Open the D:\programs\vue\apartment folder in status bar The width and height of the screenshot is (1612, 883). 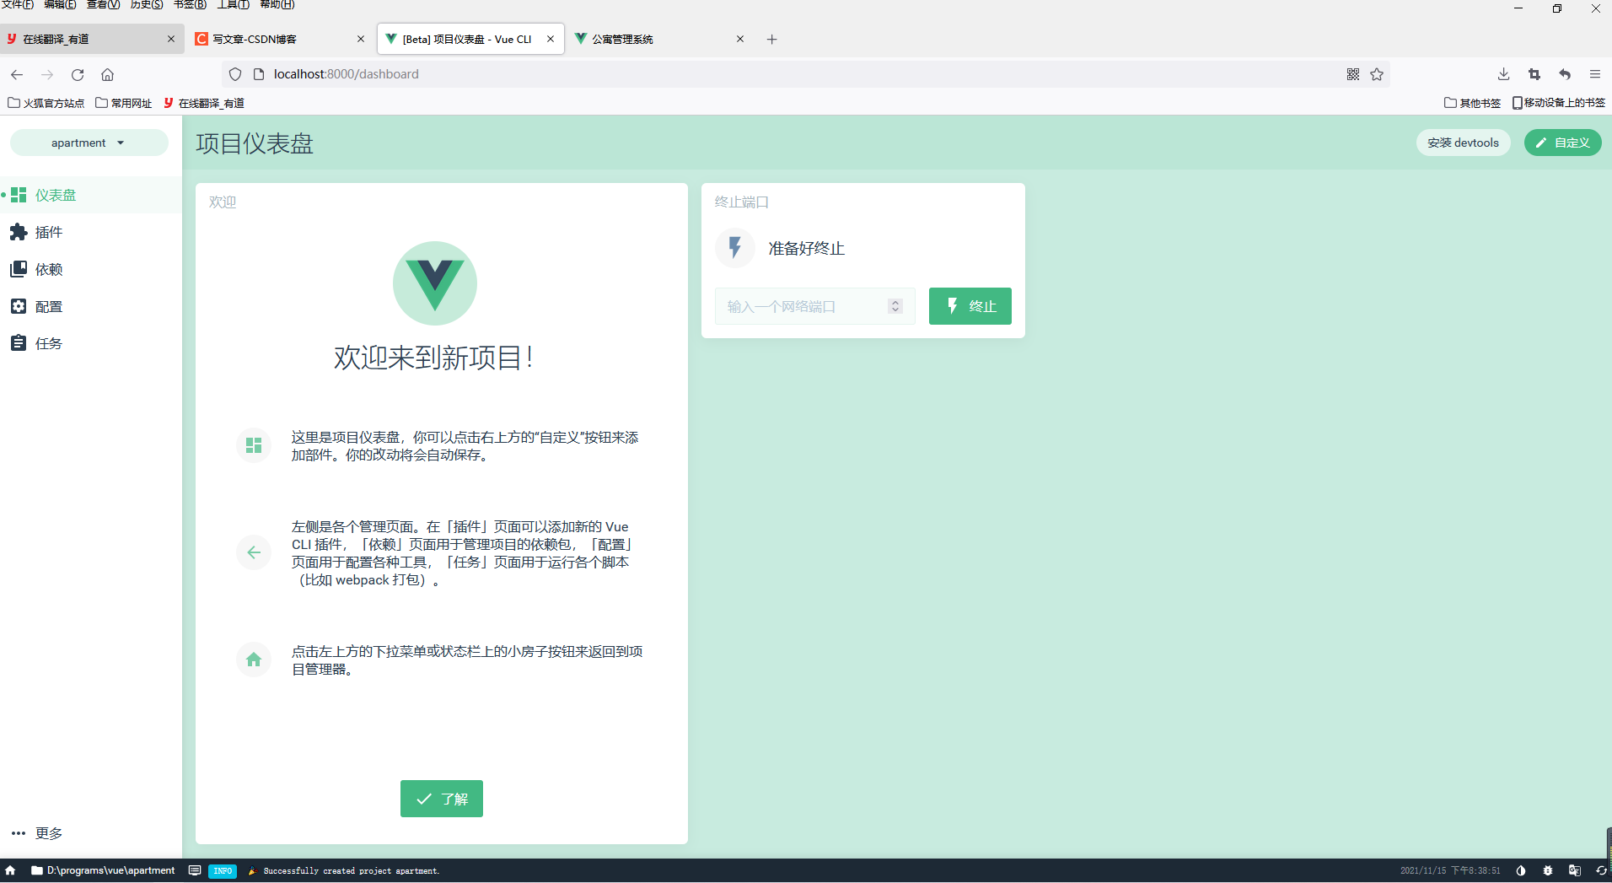click(103, 870)
